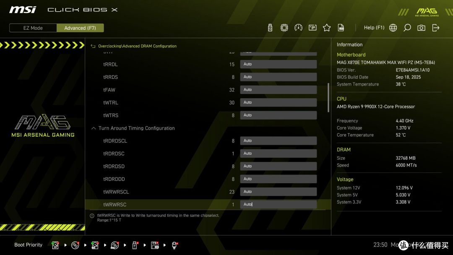Switch to EZ Mode
This screenshot has height=255, width=453.
pos(33,28)
